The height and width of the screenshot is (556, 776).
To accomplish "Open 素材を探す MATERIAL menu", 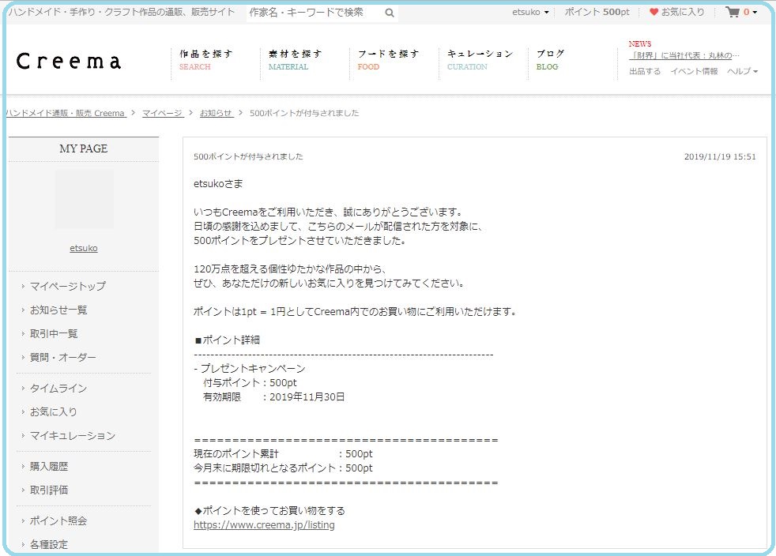I will [x=295, y=60].
